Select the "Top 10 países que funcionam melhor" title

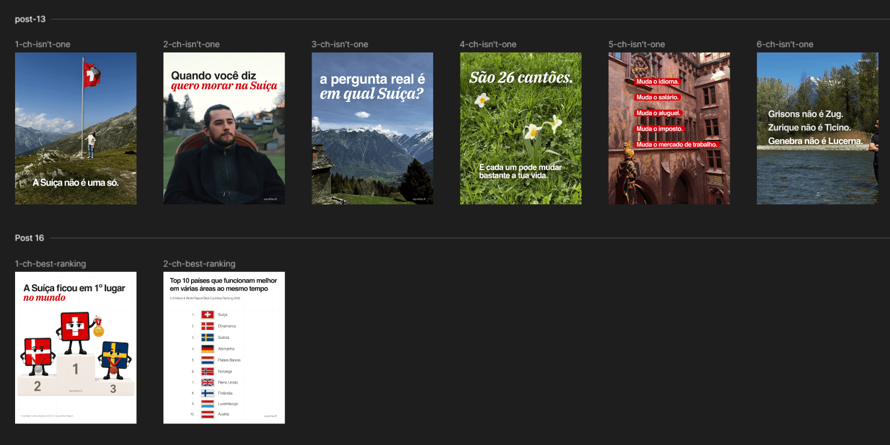[x=223, y=280]
